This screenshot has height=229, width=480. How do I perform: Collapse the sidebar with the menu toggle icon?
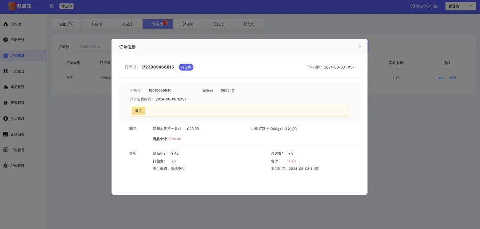(52, 6)
